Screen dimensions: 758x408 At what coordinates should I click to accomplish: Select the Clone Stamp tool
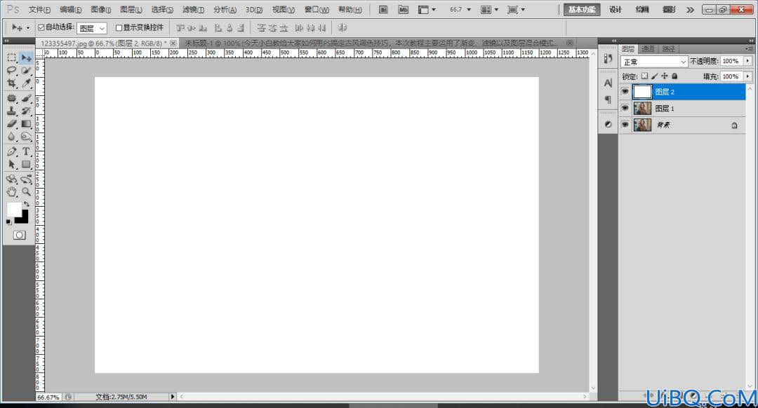coord(12,111)
